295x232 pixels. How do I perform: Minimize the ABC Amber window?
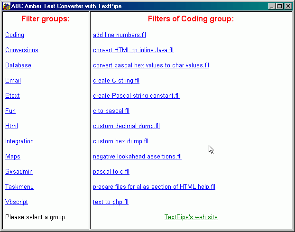click(273, 6)
